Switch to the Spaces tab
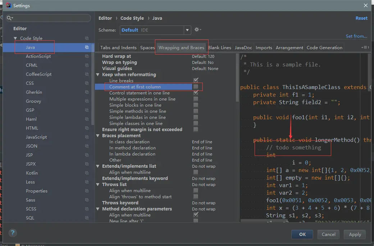Viewport: 374px width, 246px height. (x=147, y=47)
